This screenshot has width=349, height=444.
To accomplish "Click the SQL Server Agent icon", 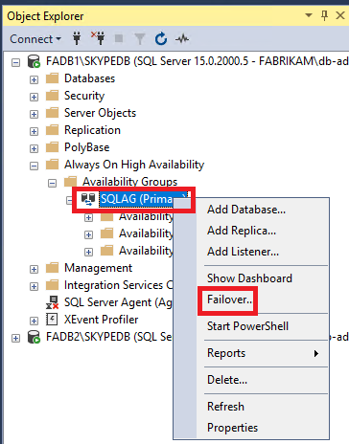I will tap(52, 302).
